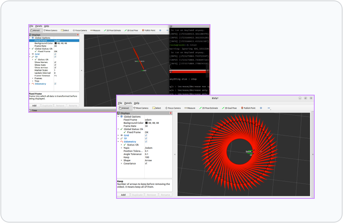Activate Select tool in the back RViz toolbar
The width and height of the screenshot is (343, 223).
(x=65, y=30)
